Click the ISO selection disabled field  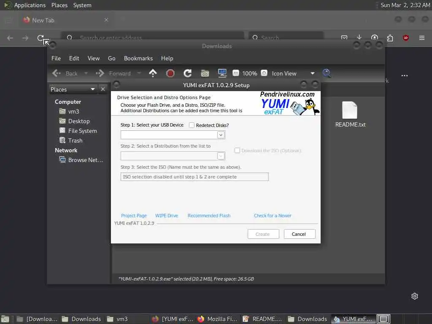[194, 177]
